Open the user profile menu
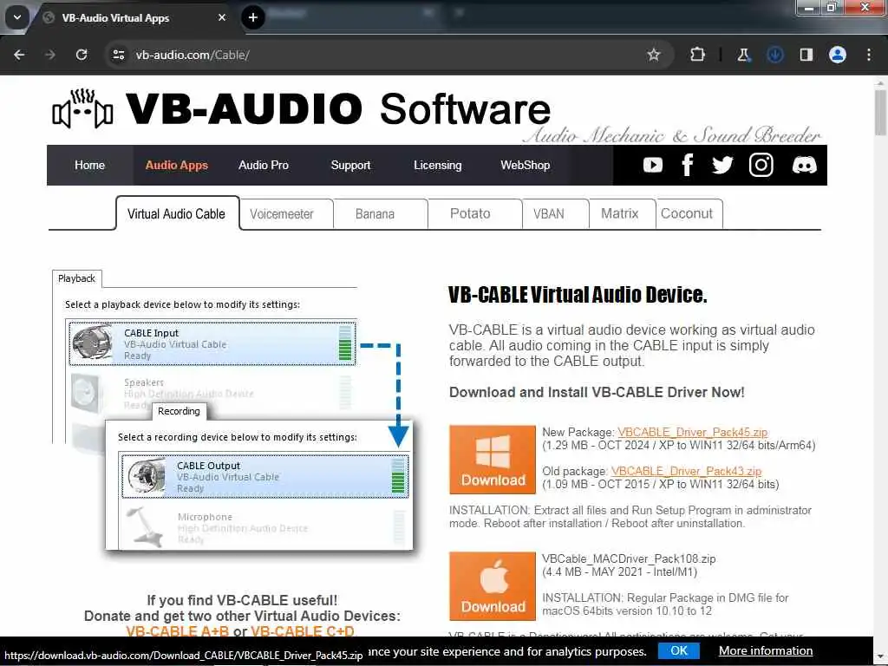888x666 pixels. (838, 55)
